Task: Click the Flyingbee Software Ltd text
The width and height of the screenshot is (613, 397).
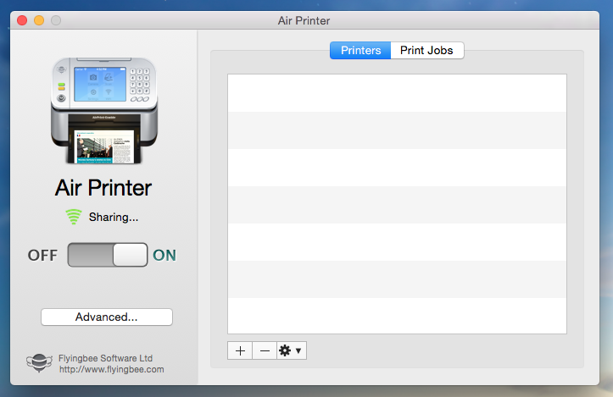Action: click(x=105, y=358)
